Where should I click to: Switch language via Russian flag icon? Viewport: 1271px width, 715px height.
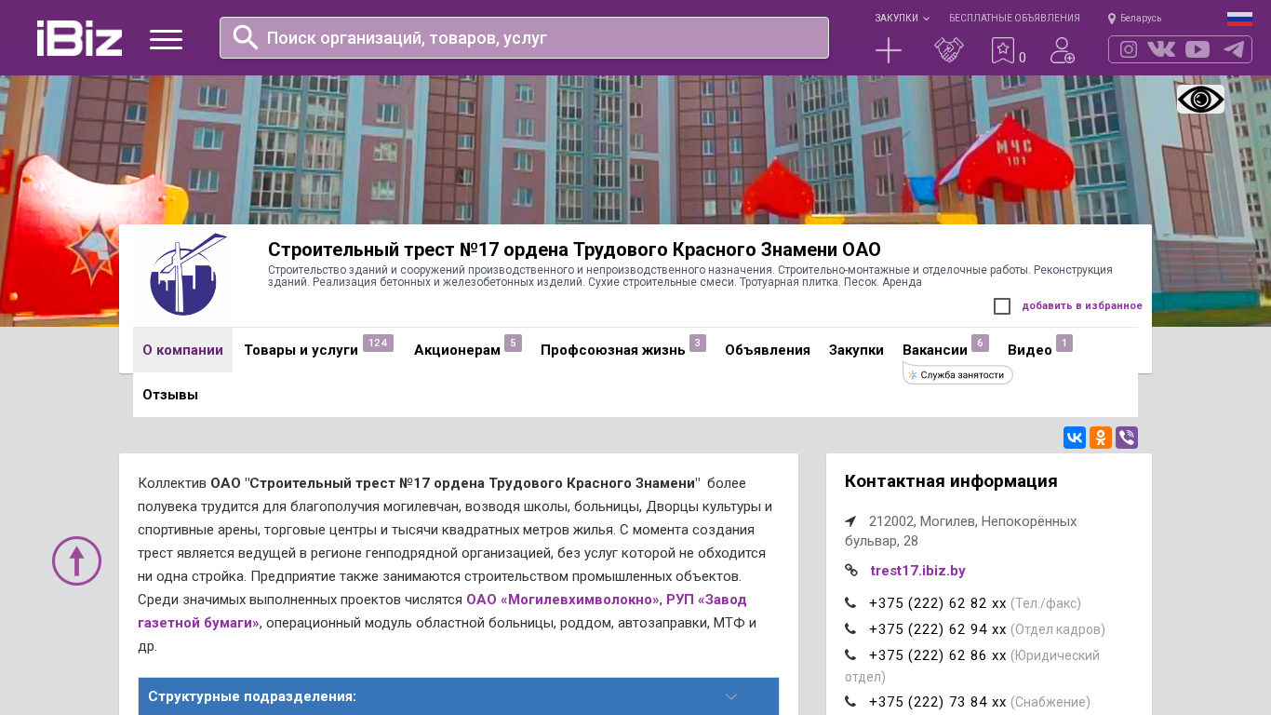pyautogui.click(x=1239, y=19)
